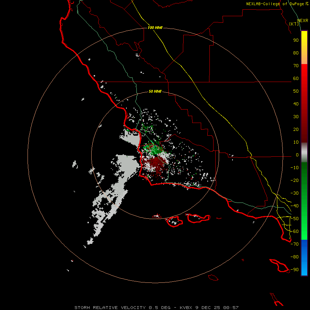
Task: Click the 50 NMI range ring label
Action: pos(155,91)
